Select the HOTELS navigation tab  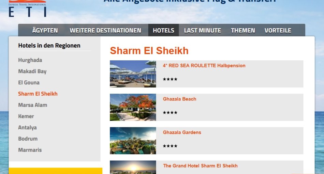163,30
